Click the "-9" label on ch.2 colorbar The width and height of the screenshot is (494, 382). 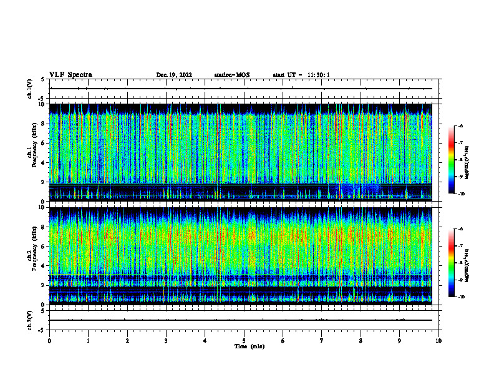pos(460,280)
